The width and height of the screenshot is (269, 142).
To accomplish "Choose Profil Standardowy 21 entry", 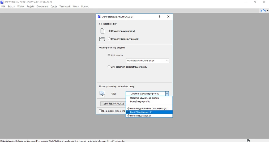I will point(149,112).
